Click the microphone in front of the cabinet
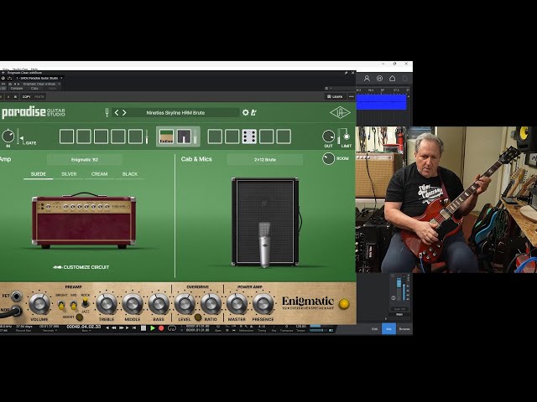Viewport: 537px width, 402px height. pyautogui.click(x=264, y=244)
